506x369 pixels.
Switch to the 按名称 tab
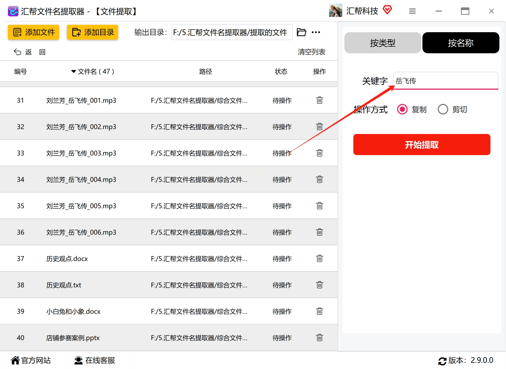click(461, 43)
